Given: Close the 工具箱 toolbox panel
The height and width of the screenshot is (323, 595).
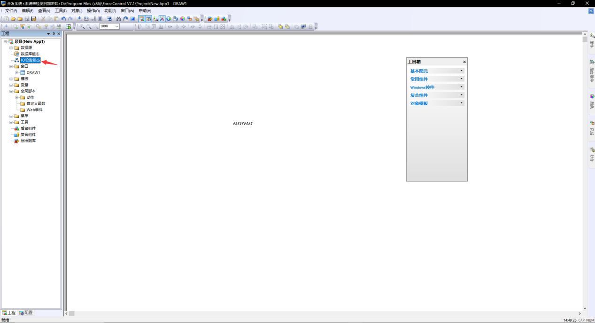Looking at the screenshot, I should pyautogui.click(x=464, y=62).
